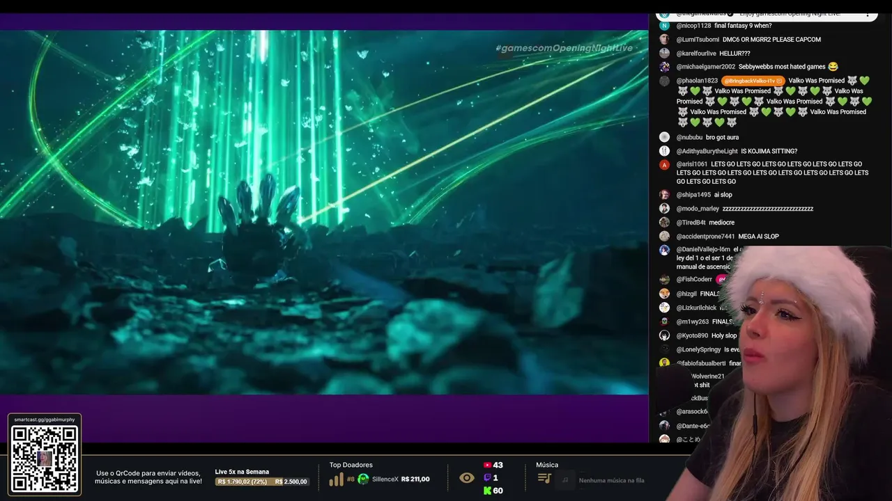Open the @phaolan1823 username

[x=697, y=81]
